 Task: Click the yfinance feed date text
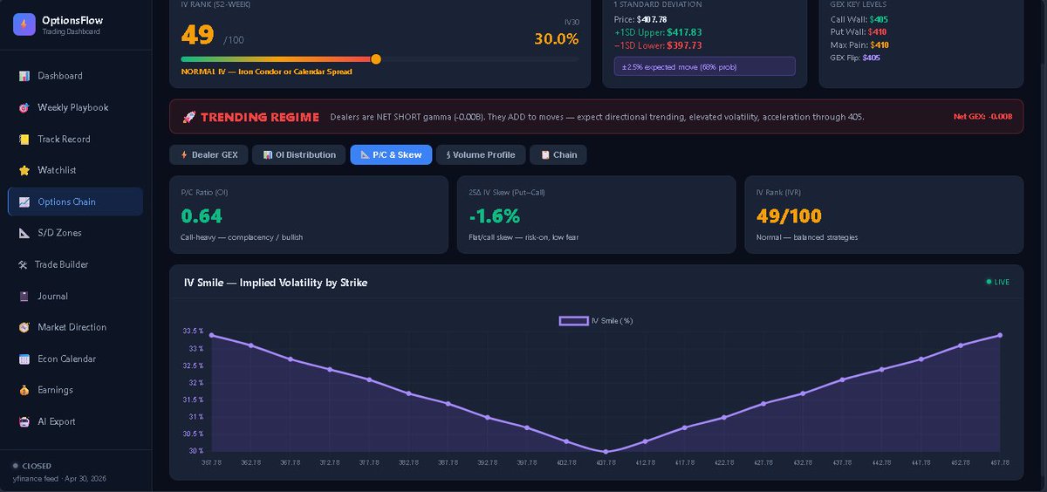(59, 478)
